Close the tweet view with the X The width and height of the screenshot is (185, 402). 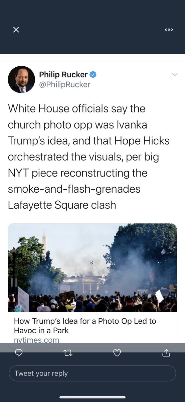[16, 30]
